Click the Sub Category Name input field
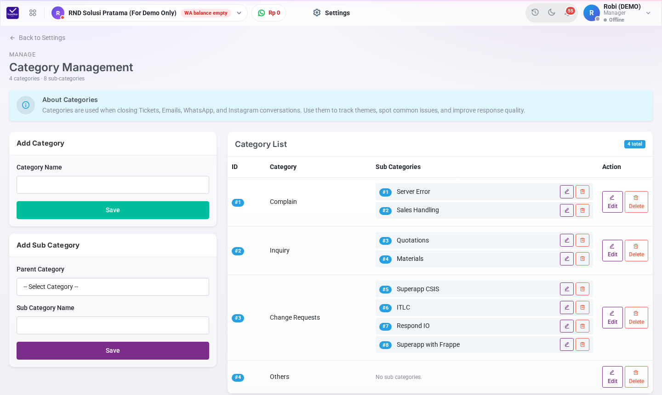This screenshot has width=662, height=395. point(113,325)
